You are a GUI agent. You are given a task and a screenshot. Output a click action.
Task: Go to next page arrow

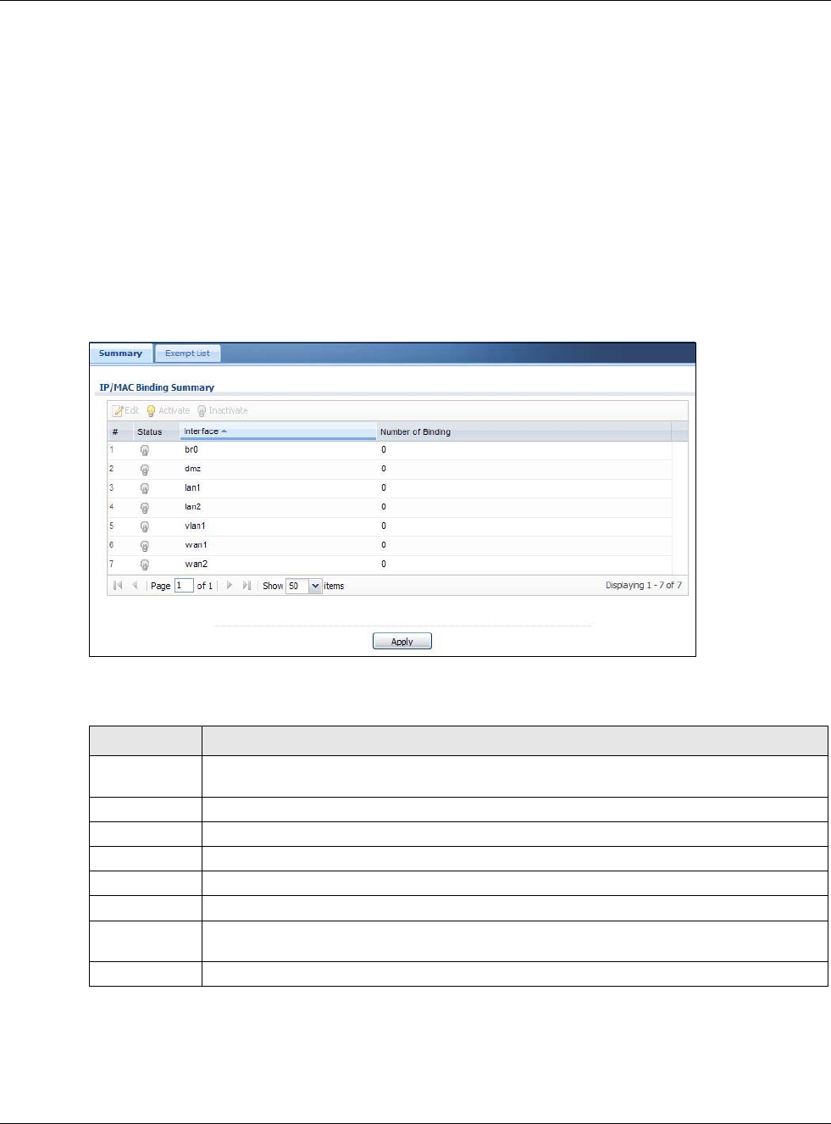pyautogui.click(x=229, y=586)
